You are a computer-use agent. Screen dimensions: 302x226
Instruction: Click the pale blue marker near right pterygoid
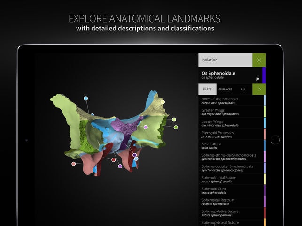(x=136, y=158)
